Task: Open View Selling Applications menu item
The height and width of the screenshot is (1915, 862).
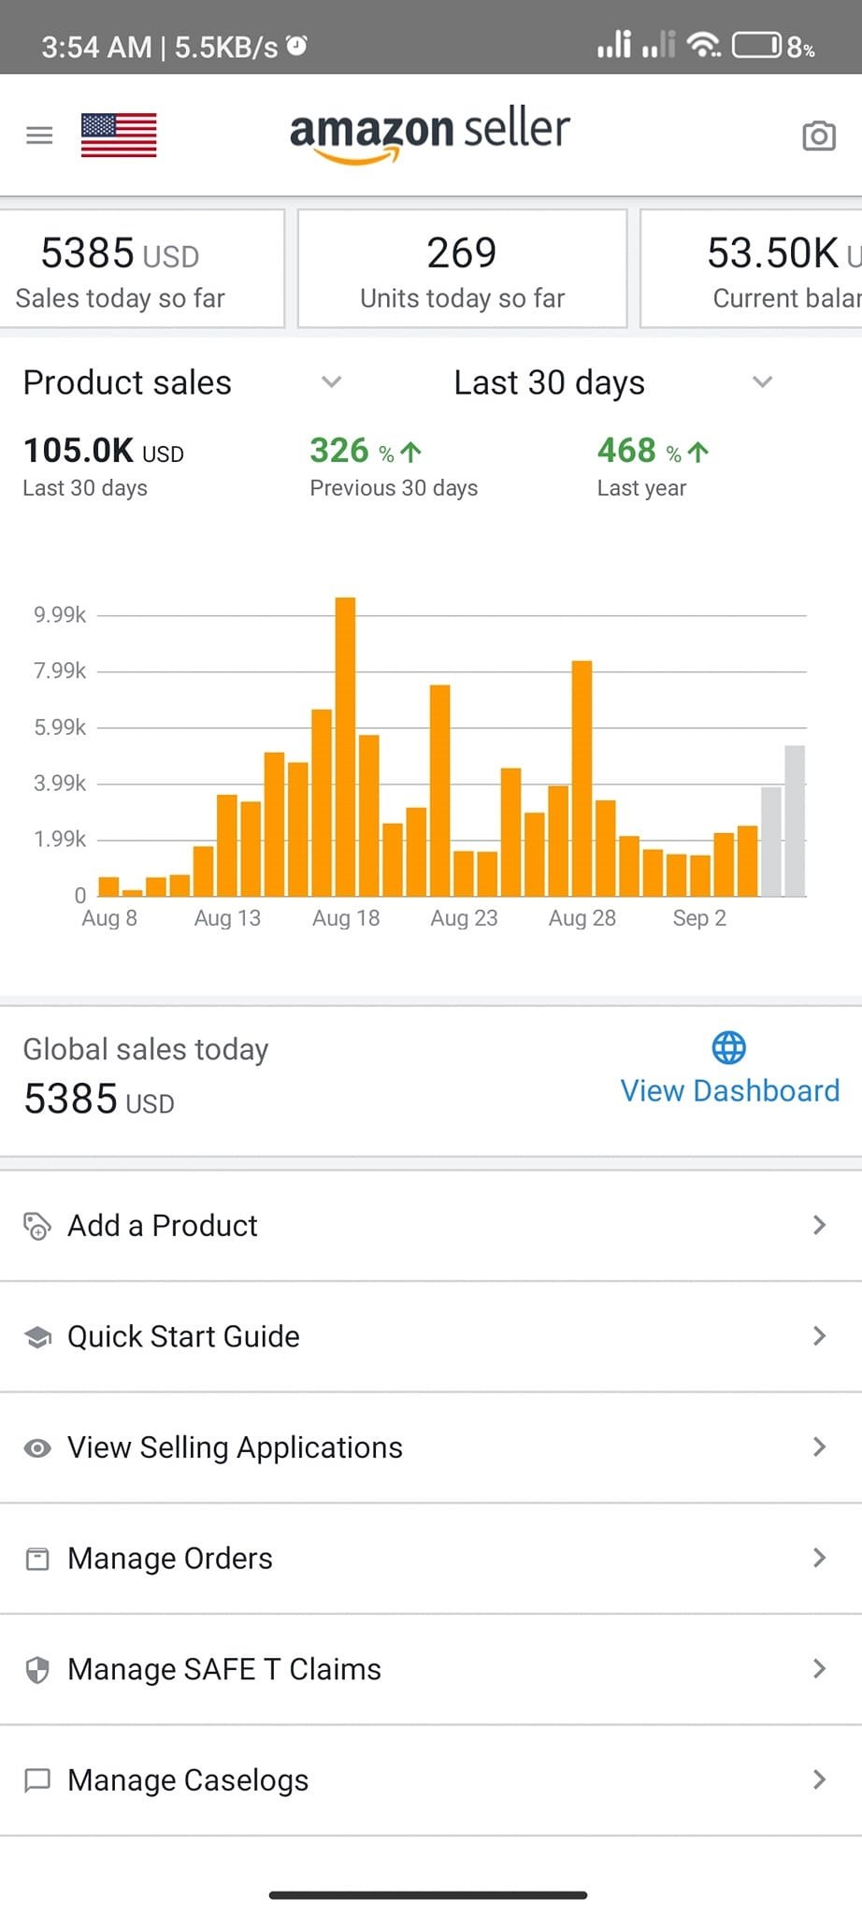Action: [235, 1447]
